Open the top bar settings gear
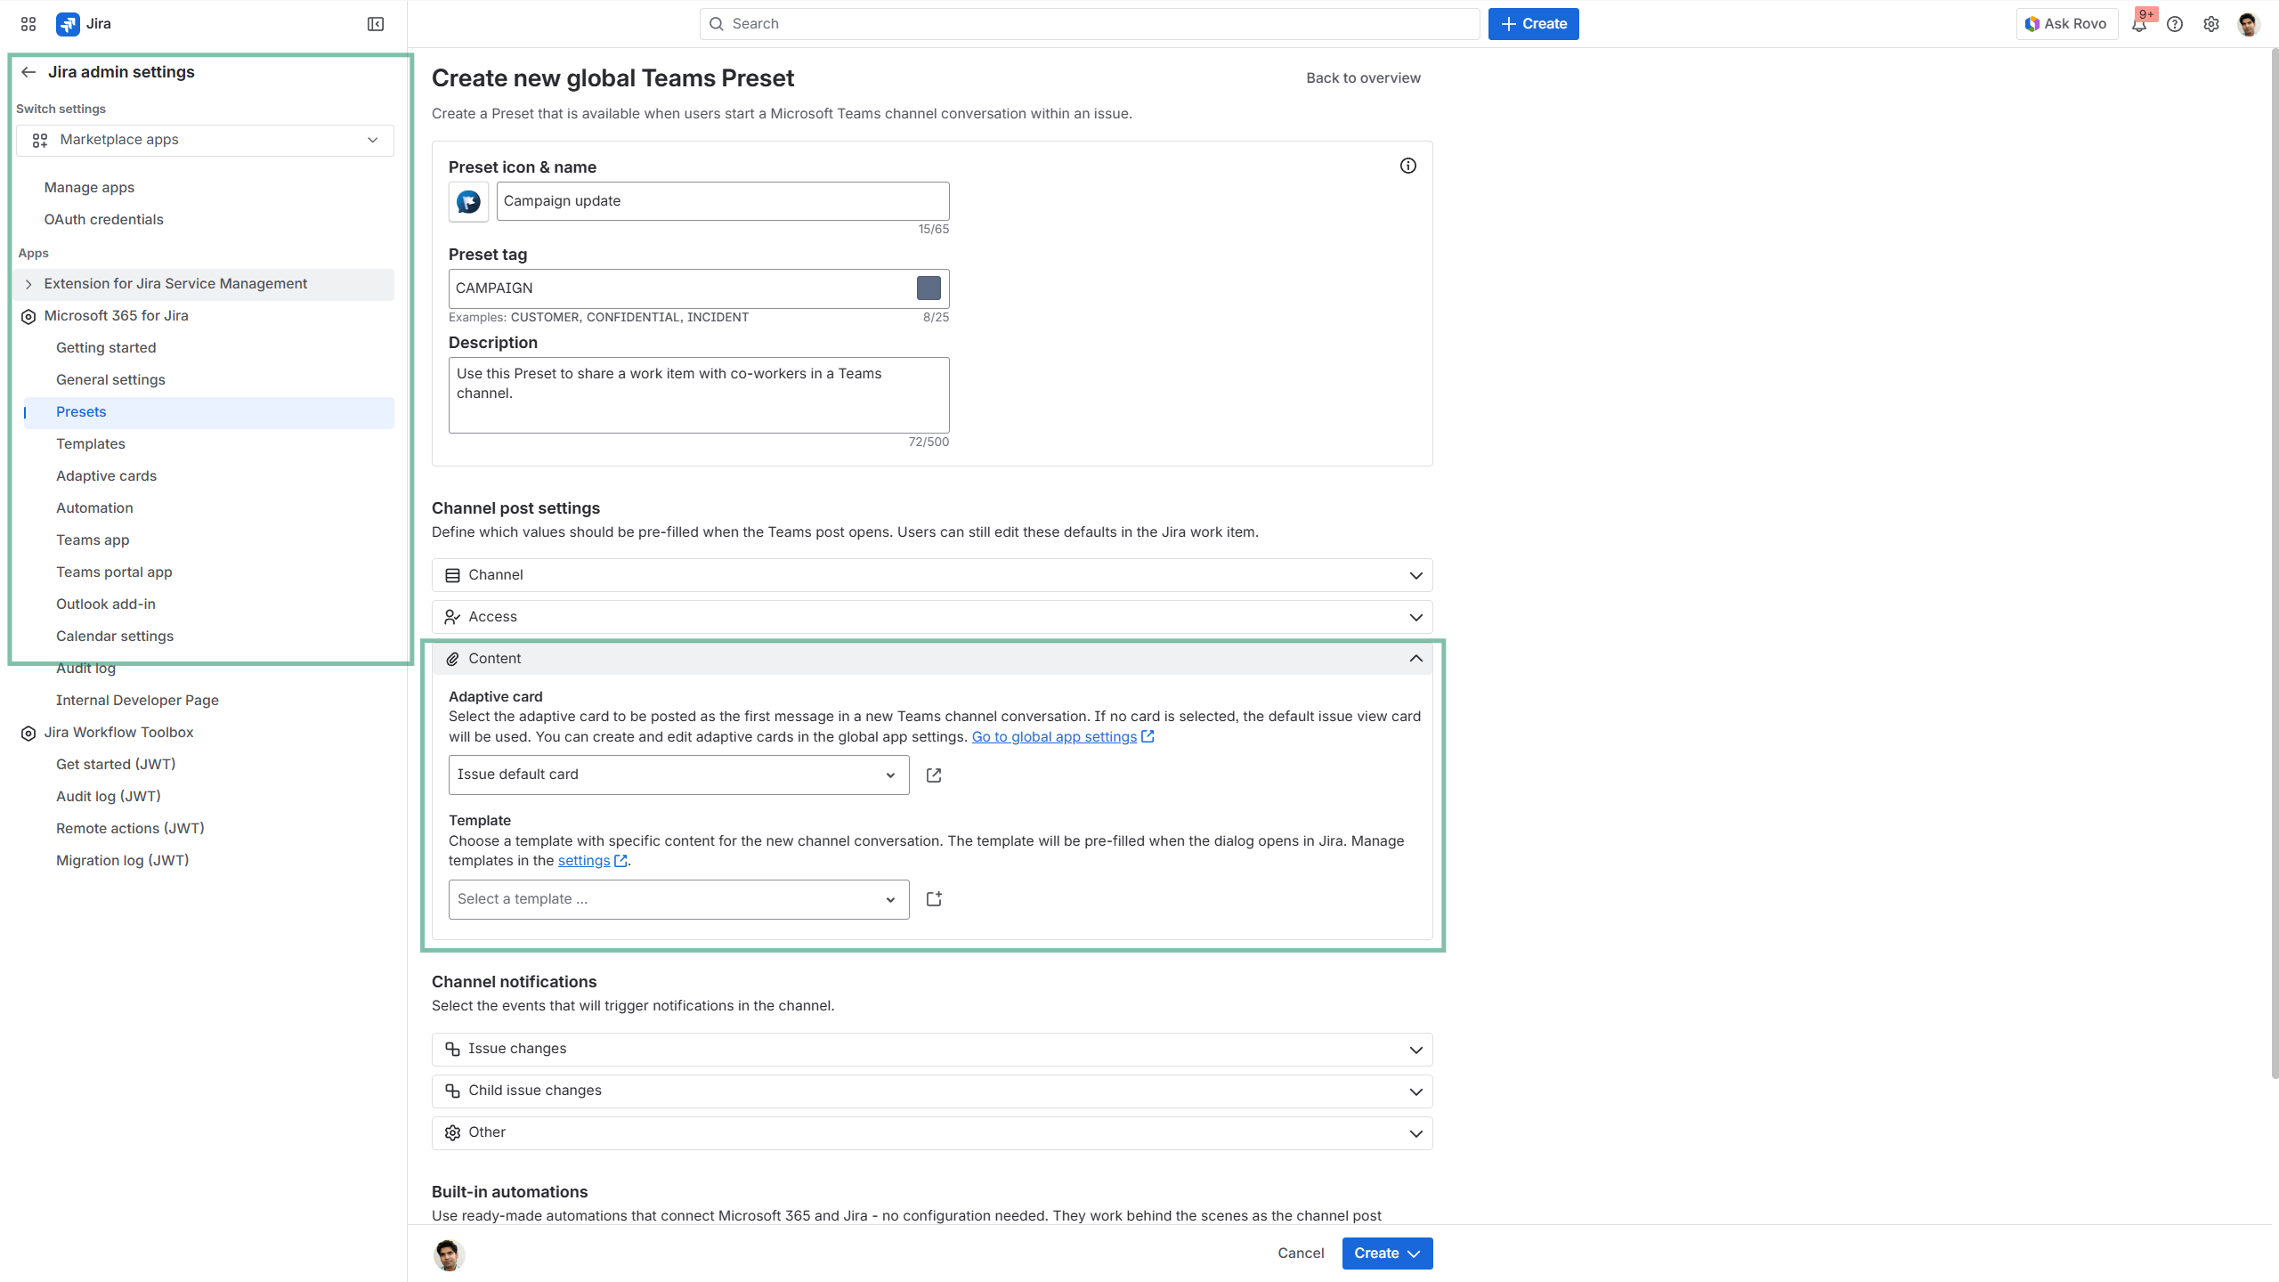 point(2211,25)
